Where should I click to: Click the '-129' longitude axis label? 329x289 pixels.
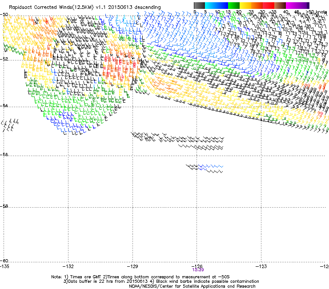tap(132, 266)
